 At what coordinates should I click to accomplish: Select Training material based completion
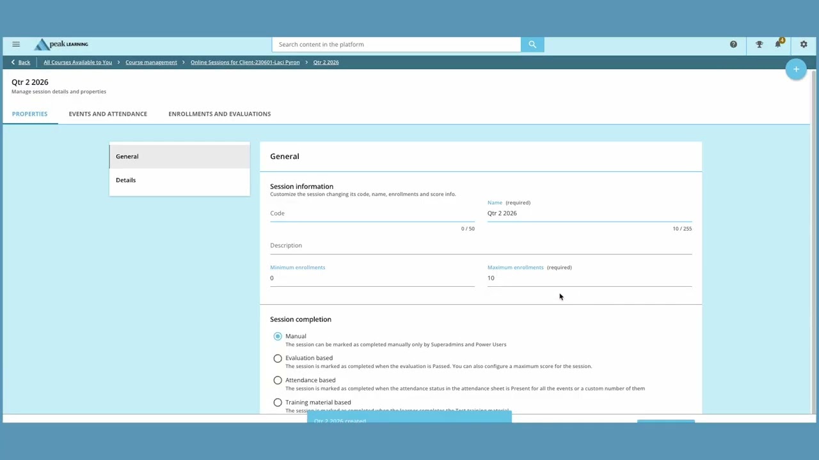click(278, 402)
